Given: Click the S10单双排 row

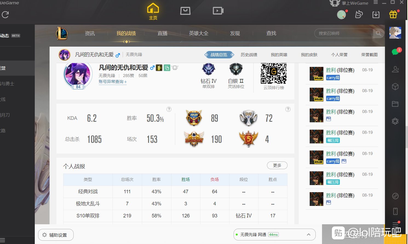Looking at the screenshot, I should tap(175, 216).
